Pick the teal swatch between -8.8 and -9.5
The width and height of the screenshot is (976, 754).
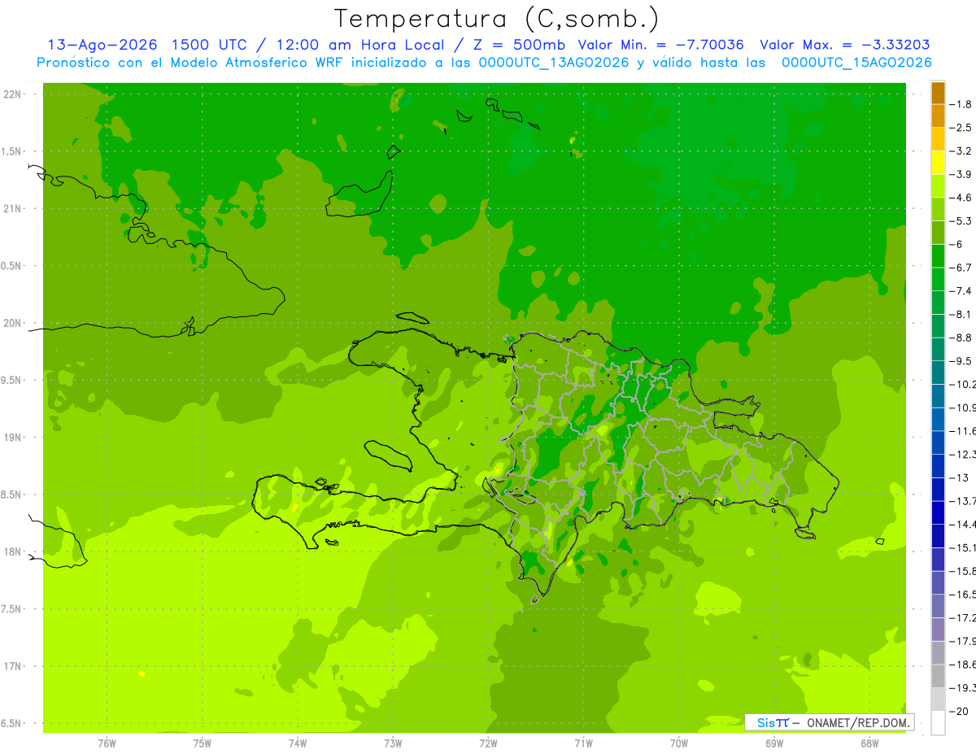(x=938, y=350)
